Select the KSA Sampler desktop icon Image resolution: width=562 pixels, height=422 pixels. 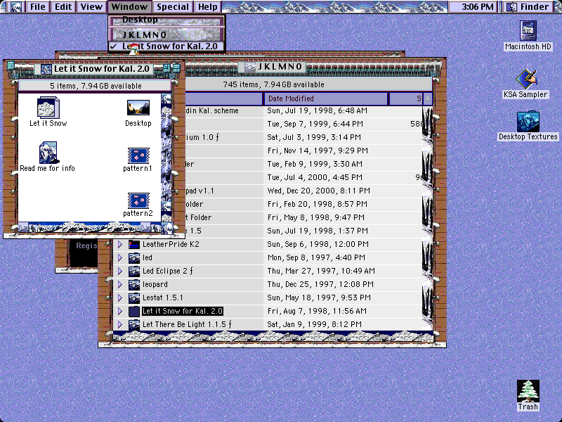(525, 79)
